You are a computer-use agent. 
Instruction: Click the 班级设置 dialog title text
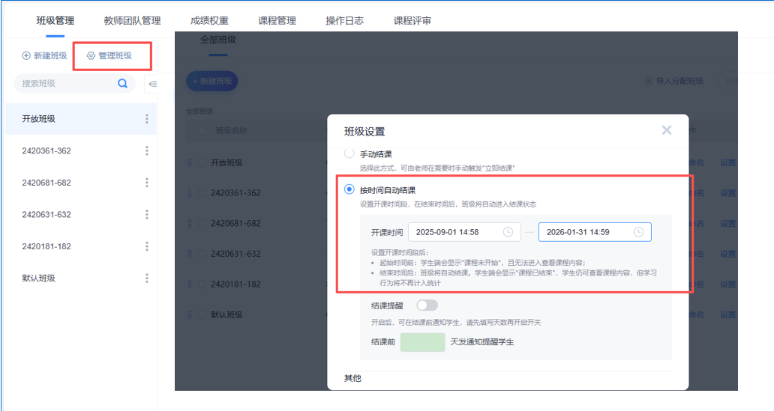364,132
